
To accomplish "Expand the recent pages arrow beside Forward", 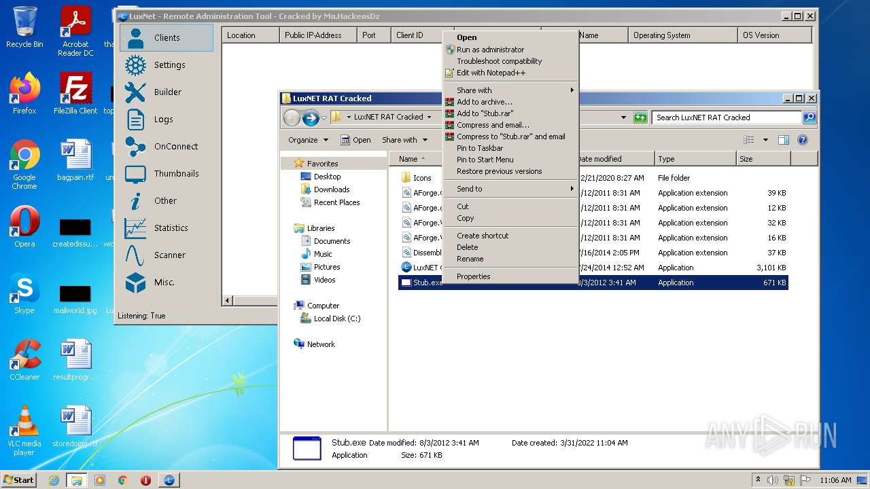I will pyautogui.click(x=324, y=117).
